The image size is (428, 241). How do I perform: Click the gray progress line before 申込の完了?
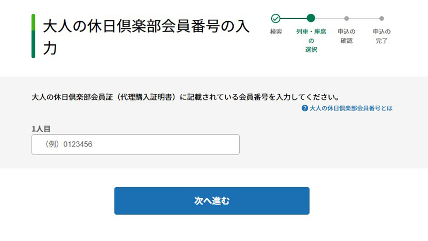[364, 18]
